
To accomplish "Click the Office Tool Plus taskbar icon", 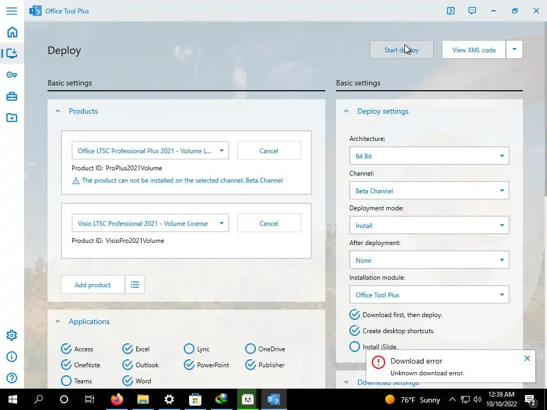I will click(x=273, y=399).
